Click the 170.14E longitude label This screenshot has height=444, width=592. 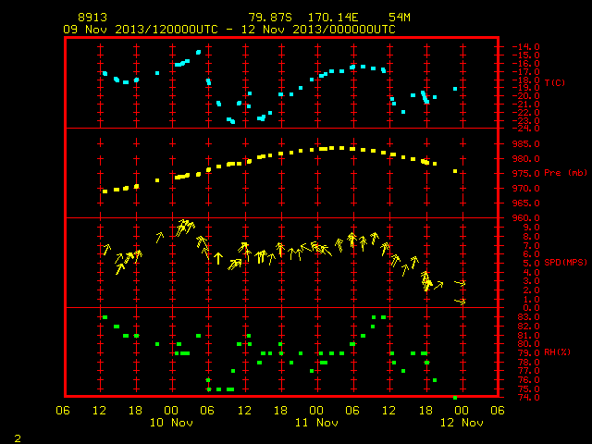333,18
